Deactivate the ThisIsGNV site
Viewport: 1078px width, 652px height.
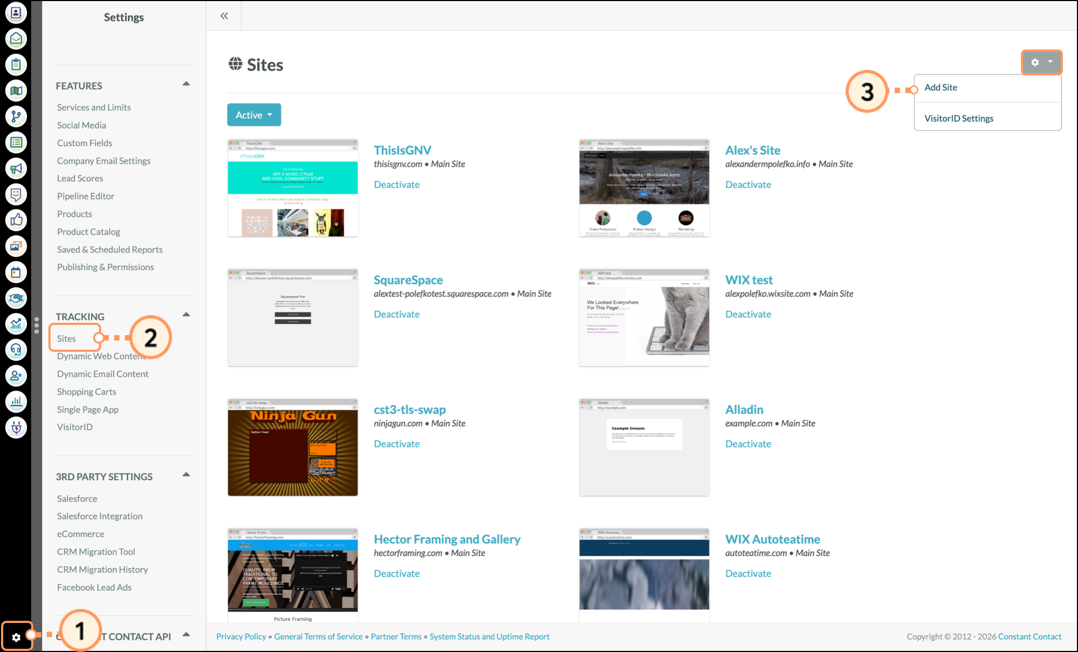(x=396, y=184)
